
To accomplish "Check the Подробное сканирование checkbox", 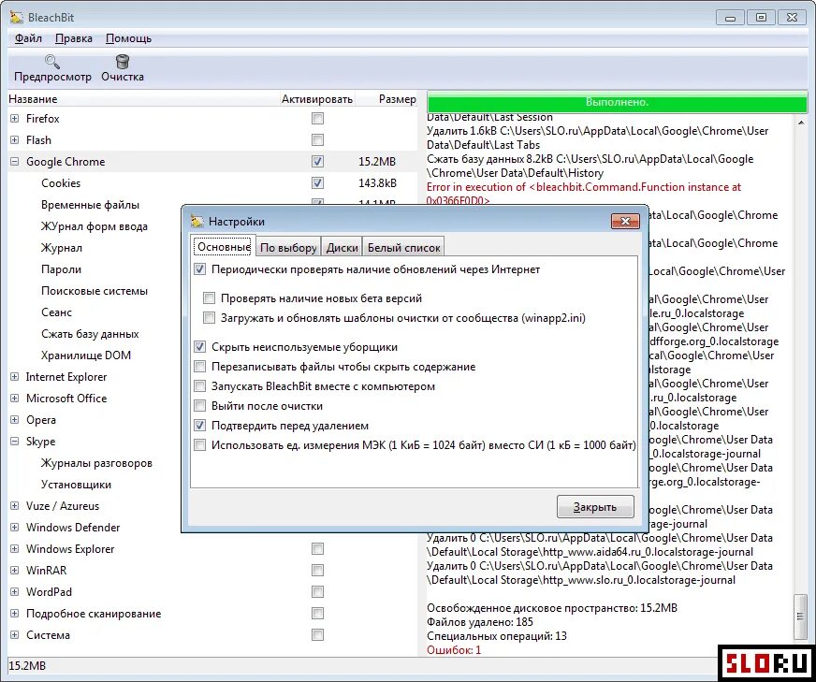I will pos(317,614).
